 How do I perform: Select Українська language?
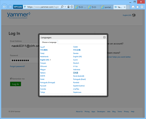[77, 92]
